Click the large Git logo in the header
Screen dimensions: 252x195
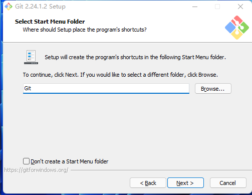click(237, 28)
